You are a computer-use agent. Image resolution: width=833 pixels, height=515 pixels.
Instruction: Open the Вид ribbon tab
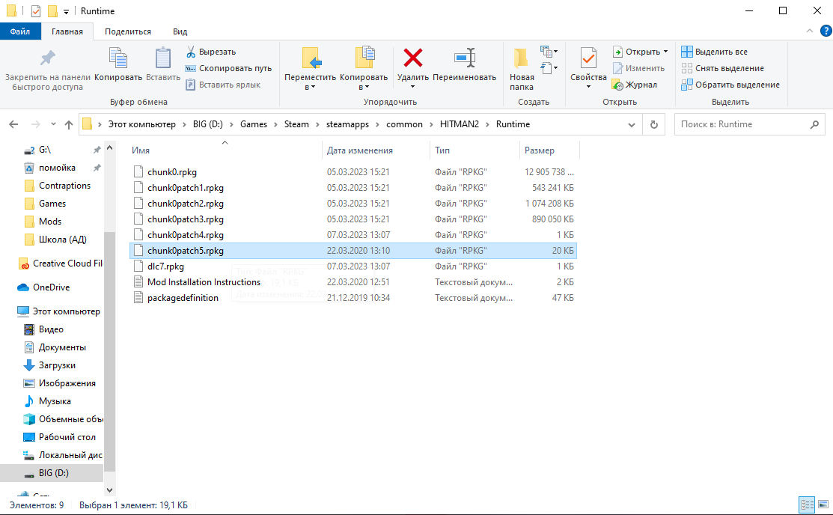[x=180, y=31]
